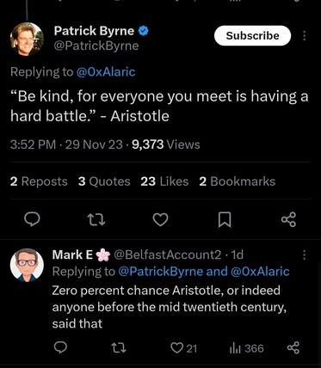321x368 pixels.
Task: View the 2 Reposts list
Action: [39, 181]
